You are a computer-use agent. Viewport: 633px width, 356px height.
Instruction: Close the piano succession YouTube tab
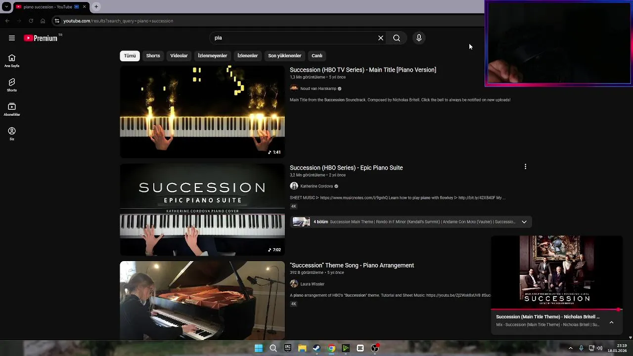[x=84, y=6]
